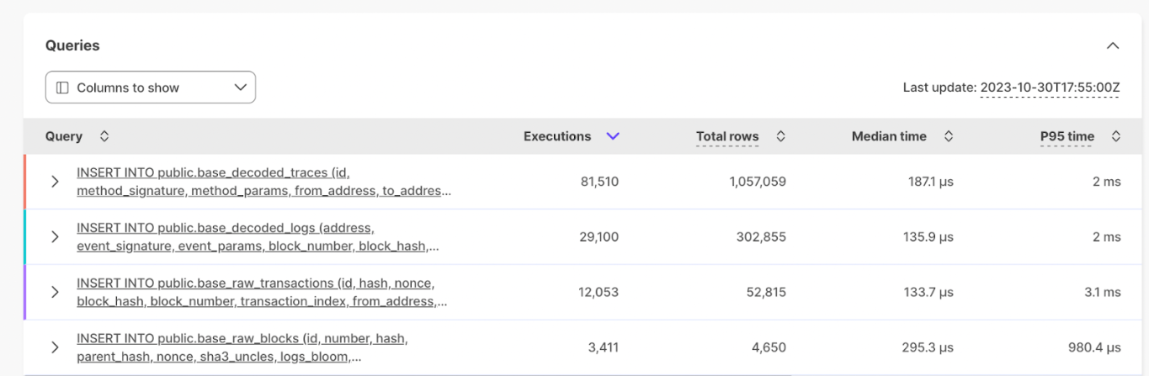Click the P95 time column header label
The width and height of the screenshot is (1149, 376).
(1067, 136)
